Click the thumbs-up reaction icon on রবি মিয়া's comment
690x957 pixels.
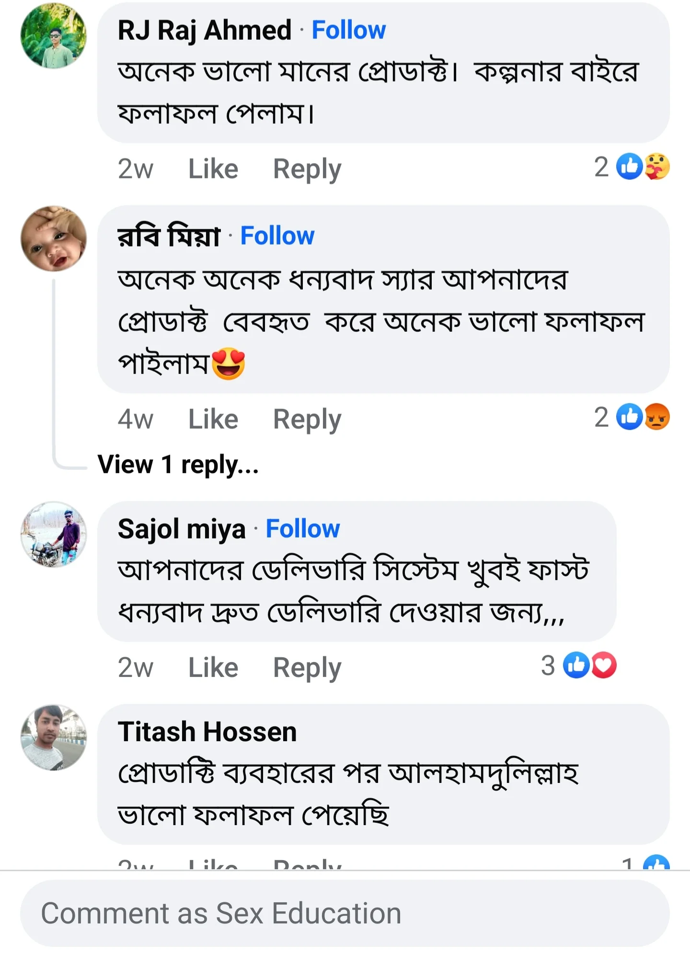click(629, 417)
